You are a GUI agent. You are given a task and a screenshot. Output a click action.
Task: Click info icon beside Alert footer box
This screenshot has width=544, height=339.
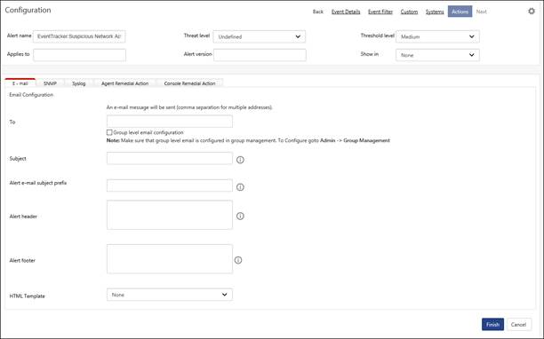click(238, 260)
